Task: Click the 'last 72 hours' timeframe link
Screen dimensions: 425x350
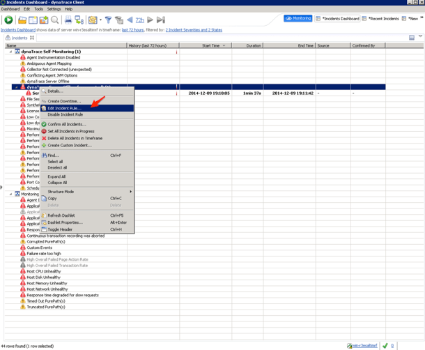Action: tap(134, 30)
